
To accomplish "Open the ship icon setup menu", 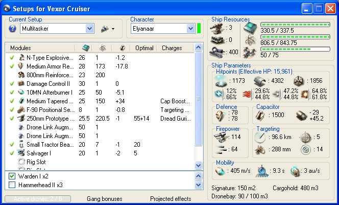I will click(x=108, y=29).
